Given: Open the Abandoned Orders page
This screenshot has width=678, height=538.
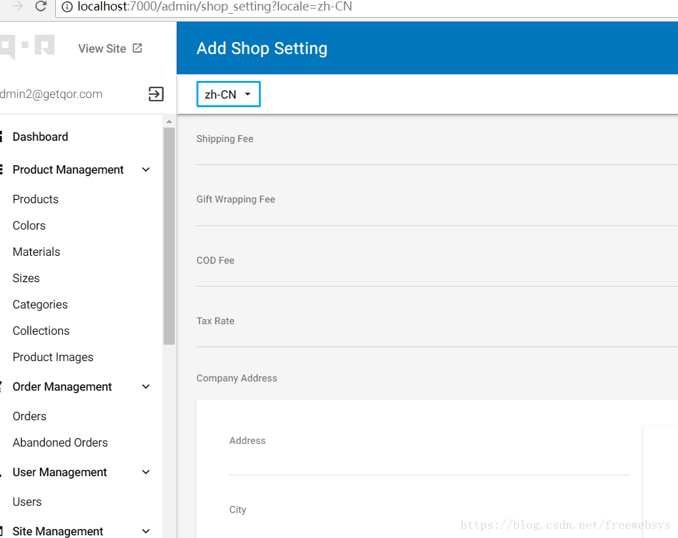Looking at the screenshot, I should tap(60, 443).
